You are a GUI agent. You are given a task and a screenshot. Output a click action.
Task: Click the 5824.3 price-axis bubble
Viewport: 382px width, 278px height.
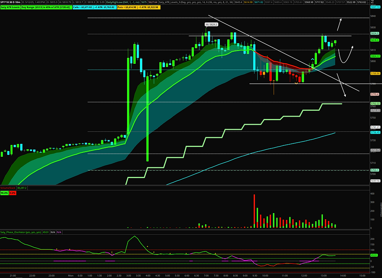pos(375,33)
